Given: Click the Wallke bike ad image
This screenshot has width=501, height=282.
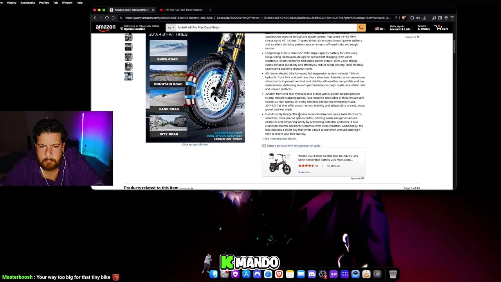Looking at the screenshot, I should tap(279, 164).
